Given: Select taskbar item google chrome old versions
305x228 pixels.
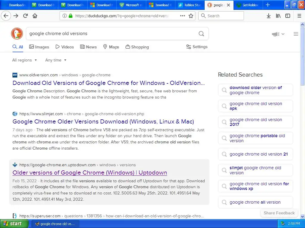Looking at the screenshot, I should pyautogui.click(x=55, y=224).
